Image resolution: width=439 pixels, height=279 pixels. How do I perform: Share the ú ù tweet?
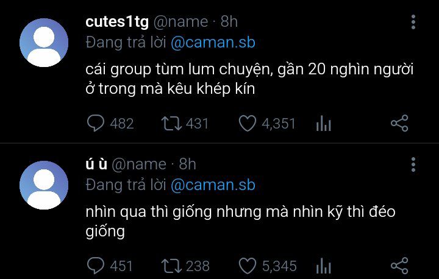(x=399, y=265)
